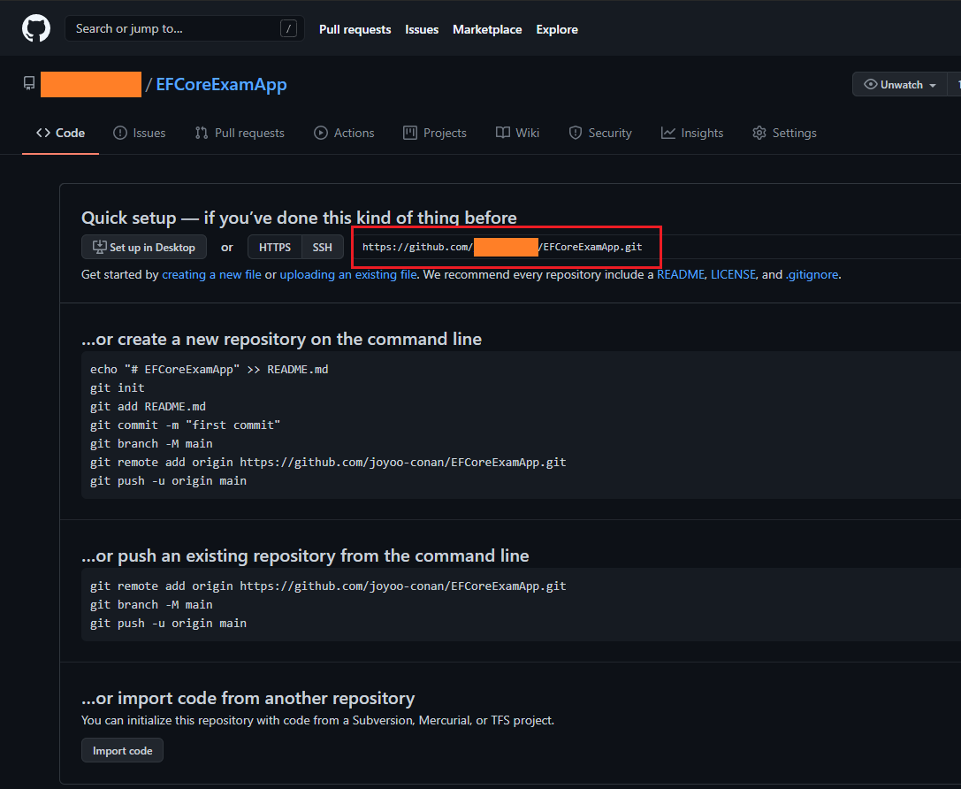
Task: Click the echo README.md command line
Action: (209, 370)
